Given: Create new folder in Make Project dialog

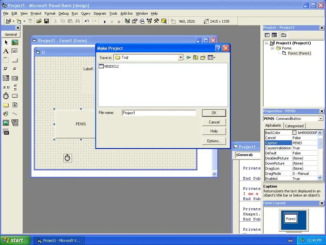Looking at the screenshot, I should click(x=203, y=57).
